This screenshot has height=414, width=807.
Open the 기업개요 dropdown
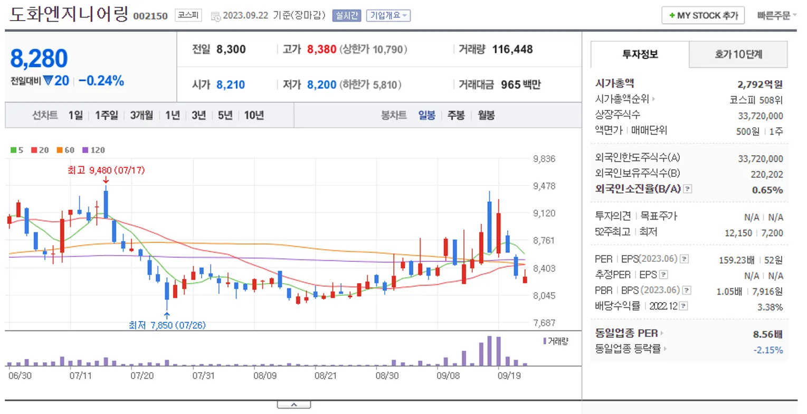pyautogui.click(x=388, y=16)
